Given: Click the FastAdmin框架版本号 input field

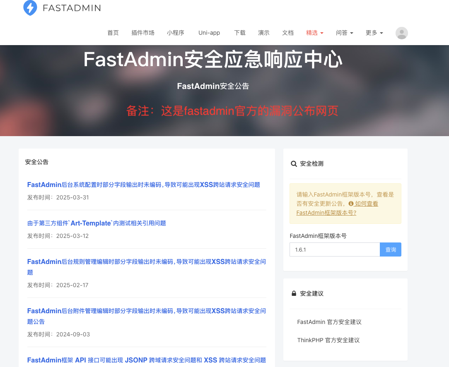Looking at the screenshot, I should pyautogui.click(x=334, y=249).
